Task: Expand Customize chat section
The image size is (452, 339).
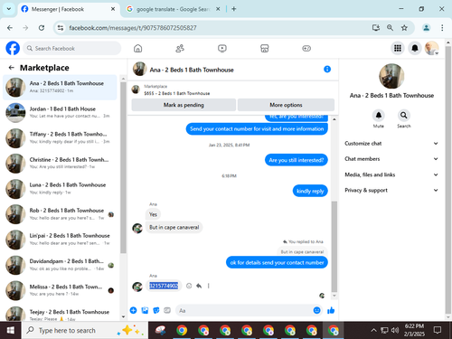Action: pyautogui.click(x=391, y=144)
